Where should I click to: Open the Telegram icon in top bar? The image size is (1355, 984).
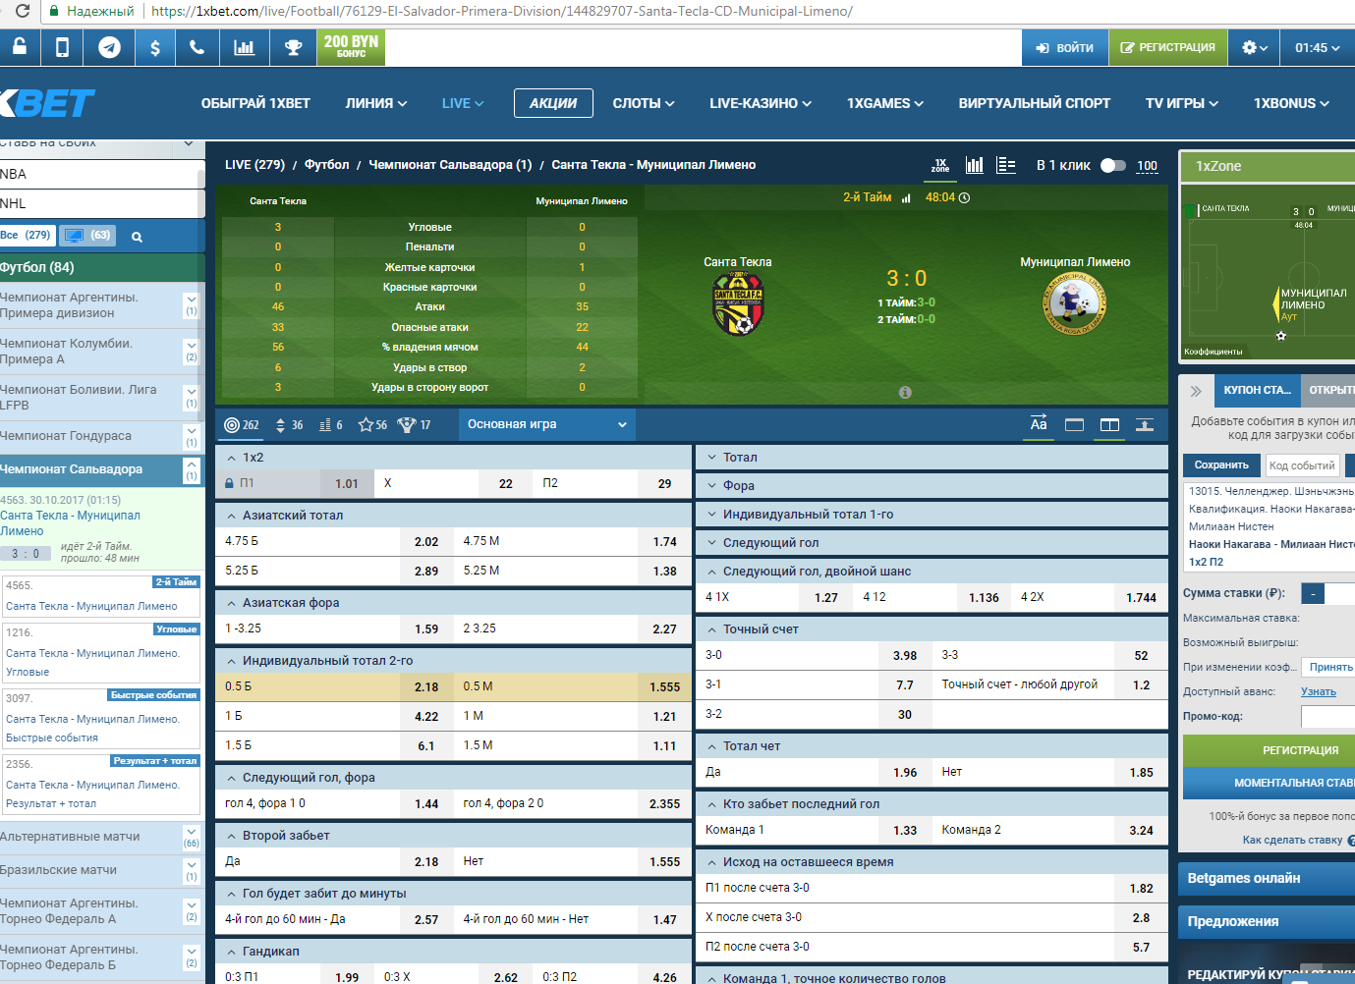[x=109, y=46]
